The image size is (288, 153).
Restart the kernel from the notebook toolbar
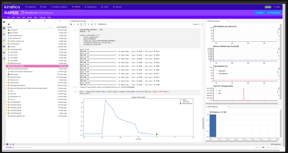pyautogui.click(x=95, y=24)
